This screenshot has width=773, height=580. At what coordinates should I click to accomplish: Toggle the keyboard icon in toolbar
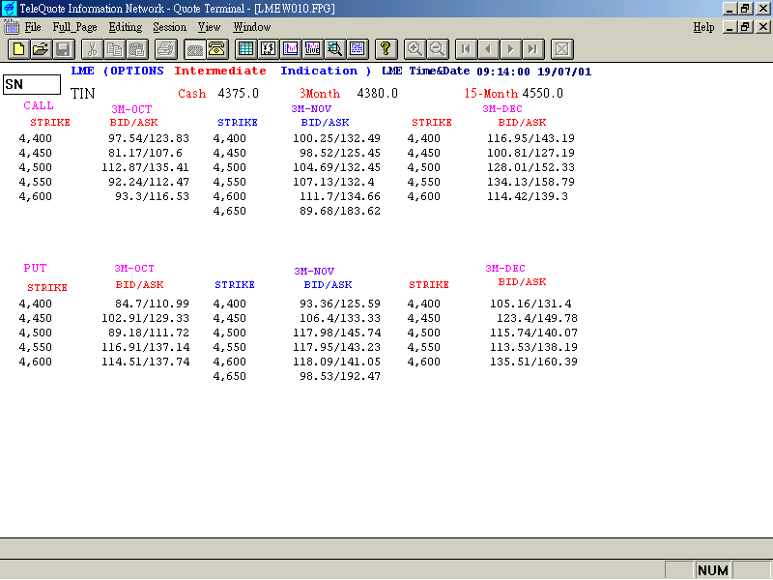[195, 49]
